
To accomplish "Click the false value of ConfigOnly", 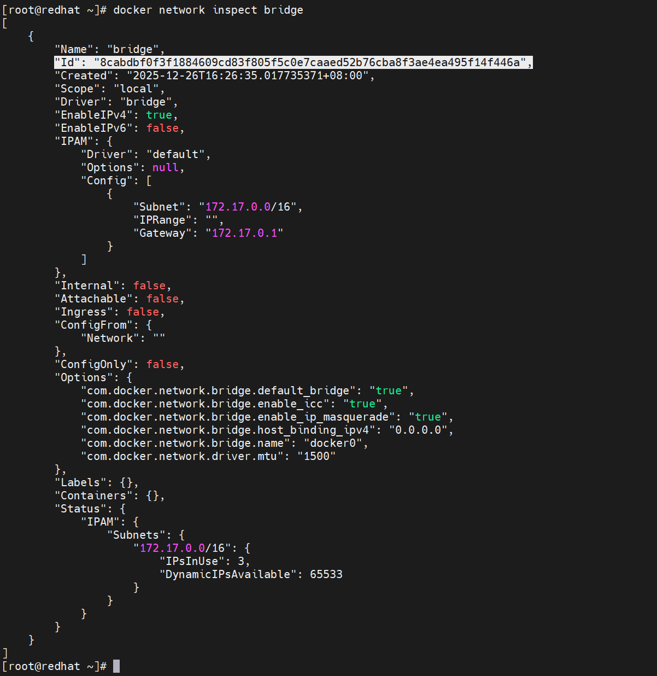I will 162,364.
